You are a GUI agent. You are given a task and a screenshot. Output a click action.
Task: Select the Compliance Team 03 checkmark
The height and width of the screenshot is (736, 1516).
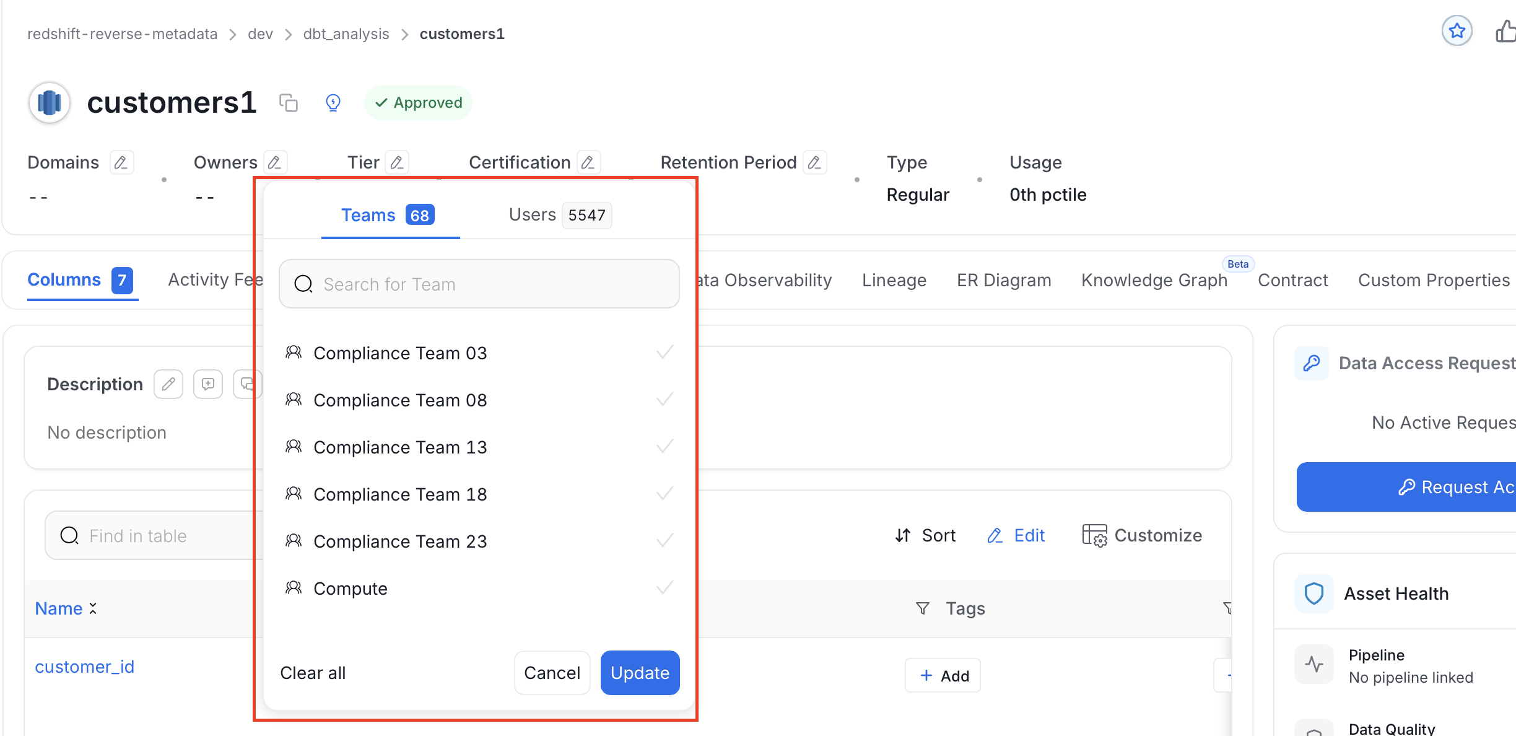point(664,353)
